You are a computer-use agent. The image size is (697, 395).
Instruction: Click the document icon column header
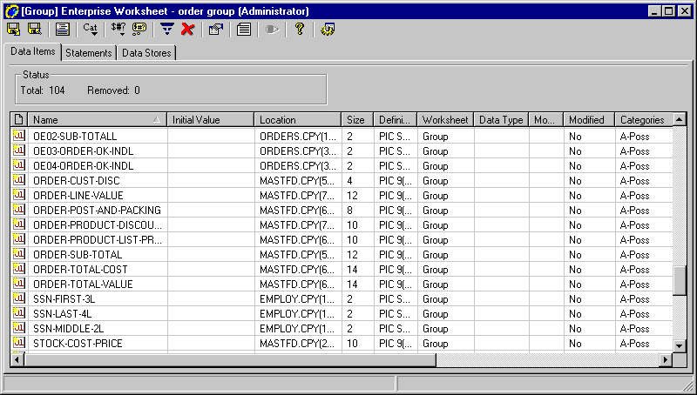(18, 120)
